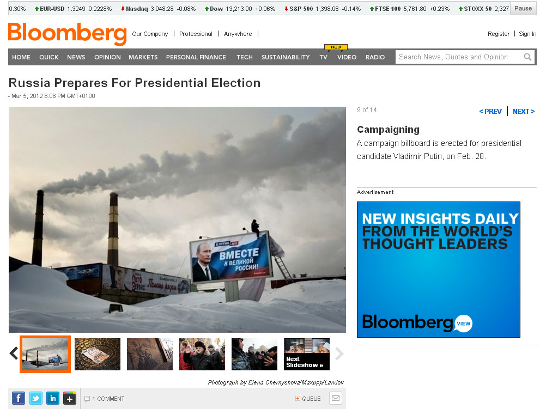The image size is (540, 409).
Task: Share using the LinkedIn icon
Action: 53,398
